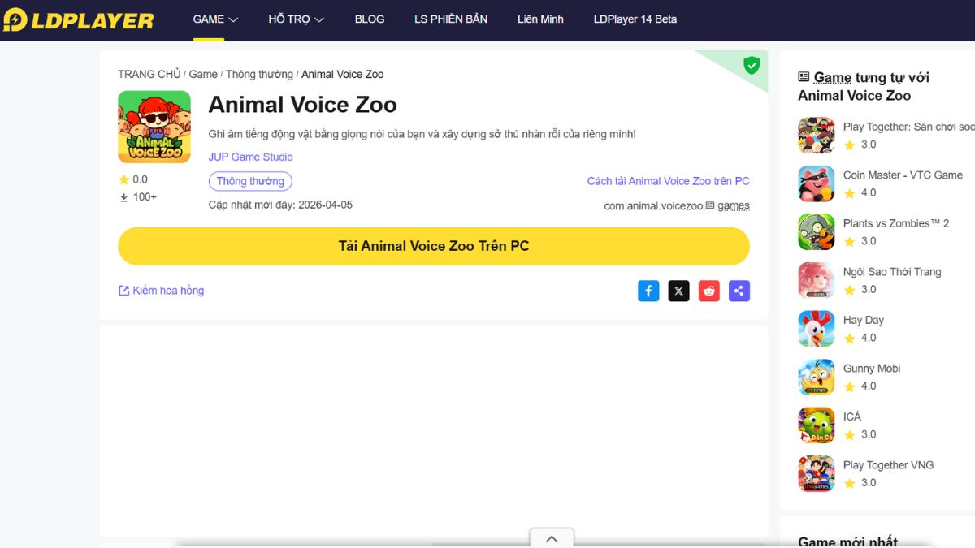The width and height of the screenshot is (975, 548).
Task: Click the Game breadcrumb link
Action: pos(203,74)
